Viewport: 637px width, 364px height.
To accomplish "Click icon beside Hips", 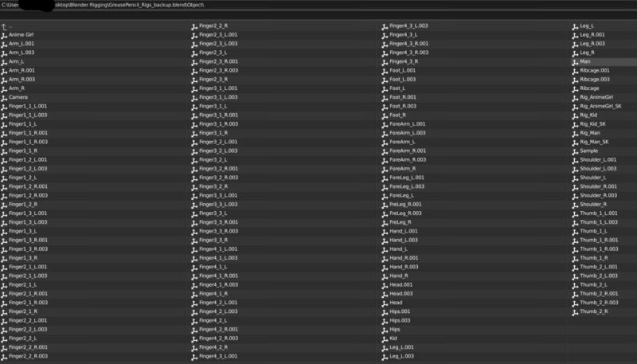I will tap(385, 331).
